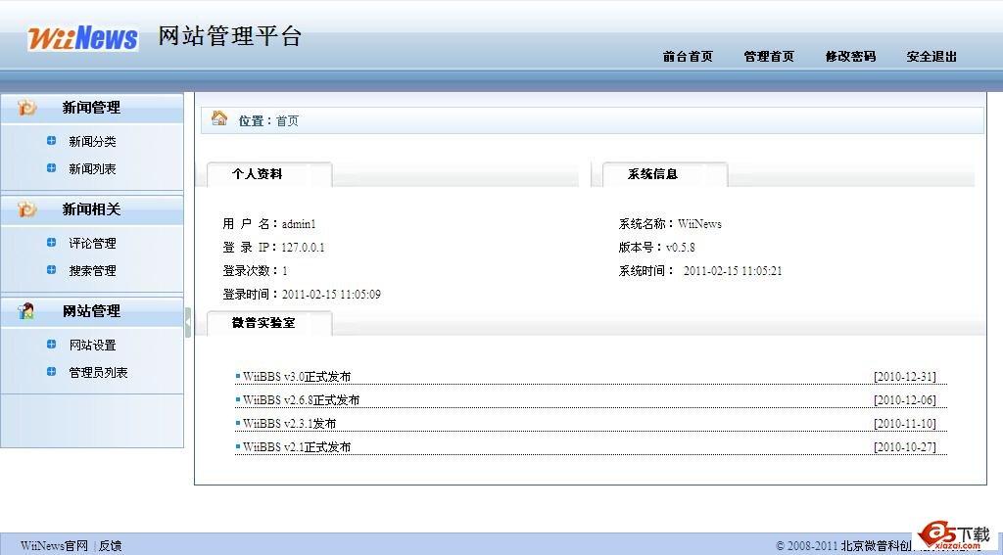Click the plus icon beside 搜索管理
Screen dimensions: 1003x555
(51, 270)
